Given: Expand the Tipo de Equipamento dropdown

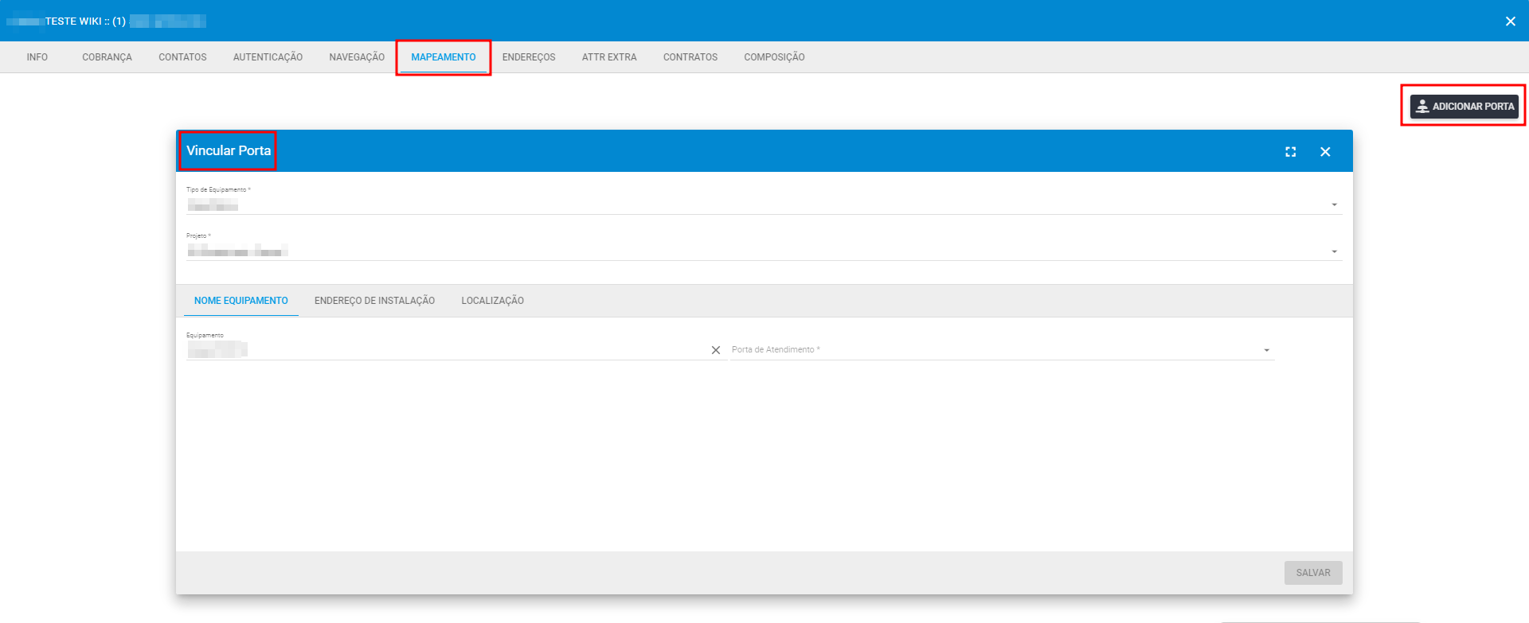Looking at the screenshot, I should tap(764, 204).
